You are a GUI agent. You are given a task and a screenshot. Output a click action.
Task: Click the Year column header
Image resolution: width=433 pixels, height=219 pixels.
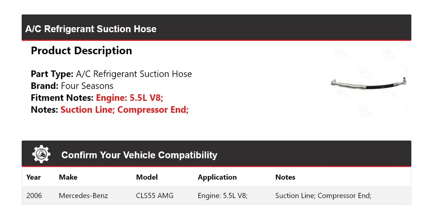coord(33,177)
